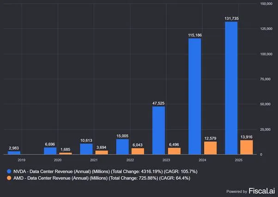Click the 2019 x-axis label
This screenshot has height=197, width=278.
coord(22,160)
